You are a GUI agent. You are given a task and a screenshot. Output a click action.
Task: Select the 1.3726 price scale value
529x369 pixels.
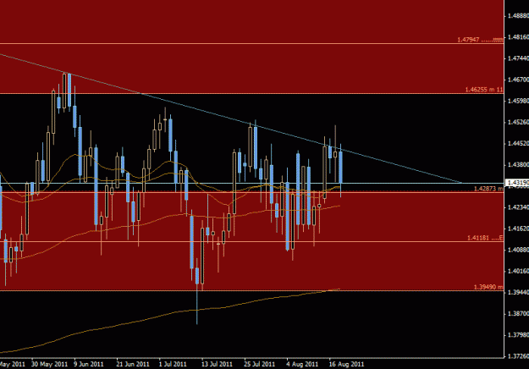[x=518, y=356]
